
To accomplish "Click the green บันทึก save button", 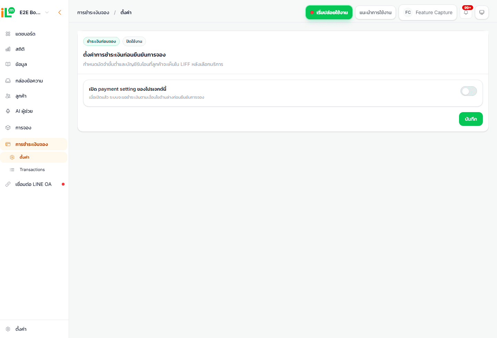I will pos(471,119).
